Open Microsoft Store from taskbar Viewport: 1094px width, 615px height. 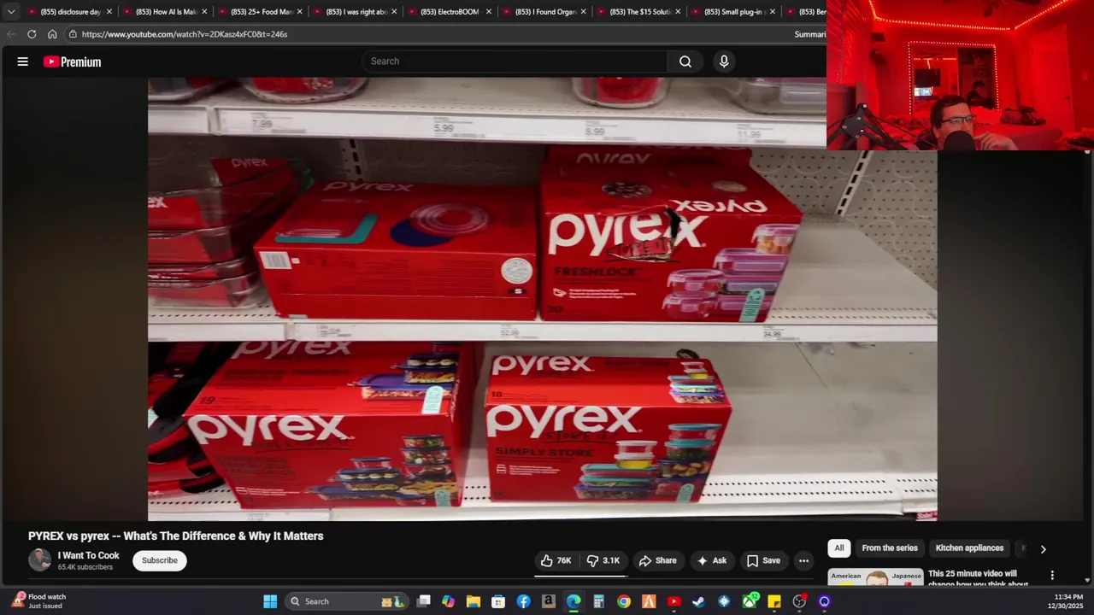pos(498,601)
